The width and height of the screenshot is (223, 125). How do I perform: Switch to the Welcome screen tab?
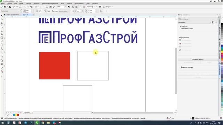click(13, 15)
